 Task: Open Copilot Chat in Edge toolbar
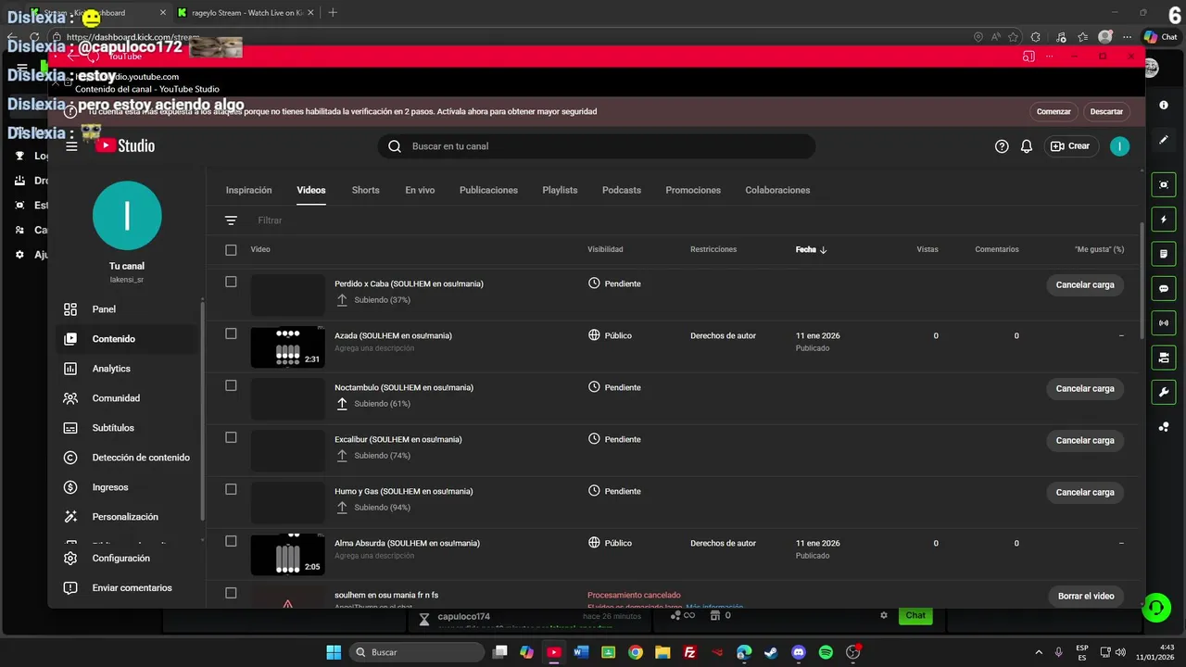[1161, 37]
